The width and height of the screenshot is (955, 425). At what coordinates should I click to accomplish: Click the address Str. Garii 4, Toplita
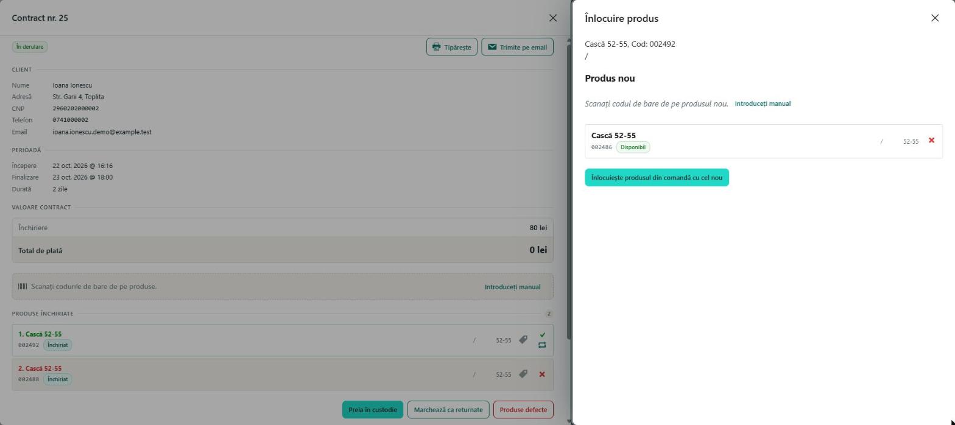(78, 97)
